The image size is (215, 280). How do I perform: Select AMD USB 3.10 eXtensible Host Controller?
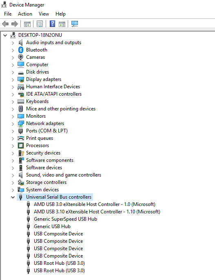coord(97,212)
